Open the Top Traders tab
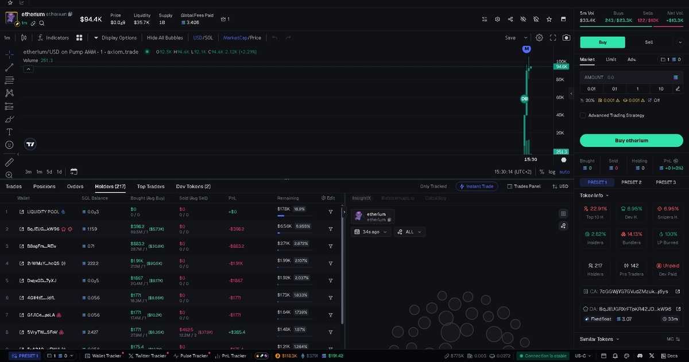 (x=150, y=186)
